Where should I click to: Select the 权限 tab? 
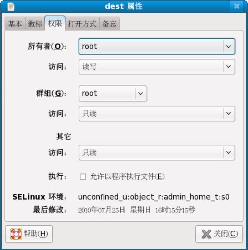click(55, 23)
